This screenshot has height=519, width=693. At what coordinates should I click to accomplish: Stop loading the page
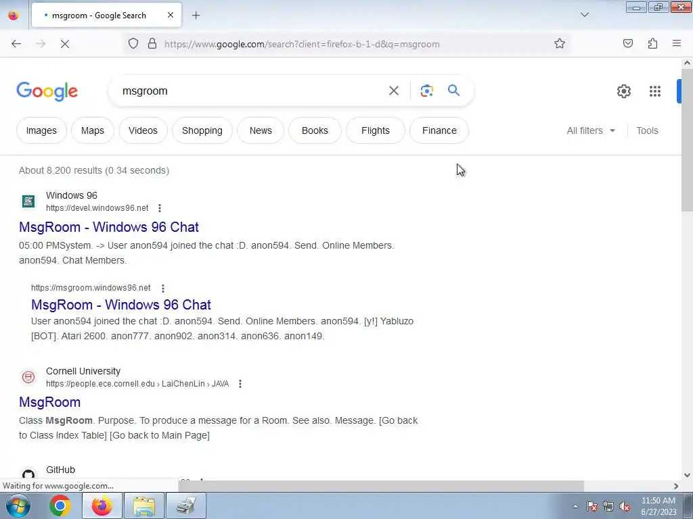64,44
